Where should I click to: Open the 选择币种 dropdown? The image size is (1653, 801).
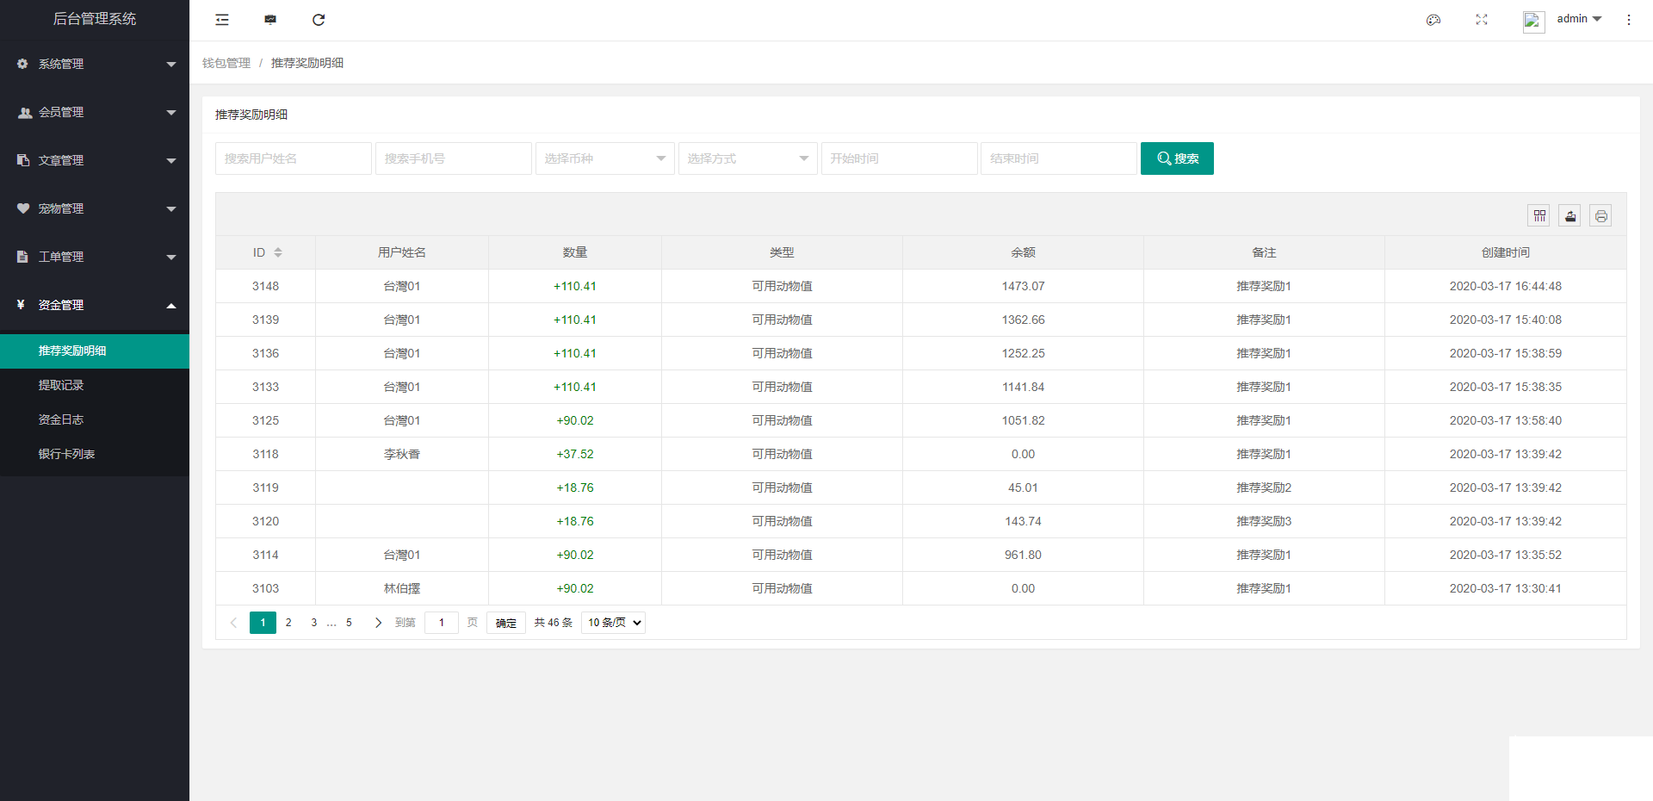pyautogui.click(x=604, y=158)
